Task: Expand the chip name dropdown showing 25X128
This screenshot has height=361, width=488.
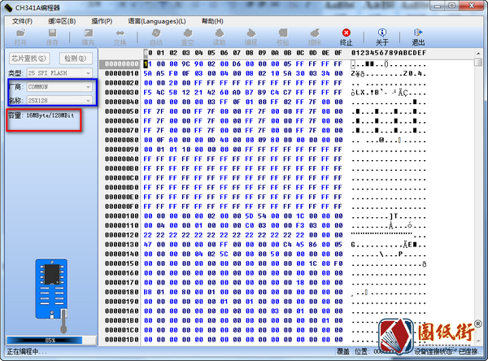Action: (88, 100)
